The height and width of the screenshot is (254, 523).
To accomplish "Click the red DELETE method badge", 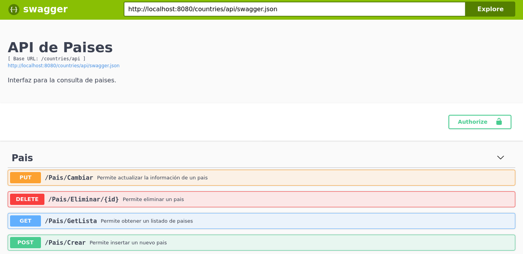I will 27,199.
